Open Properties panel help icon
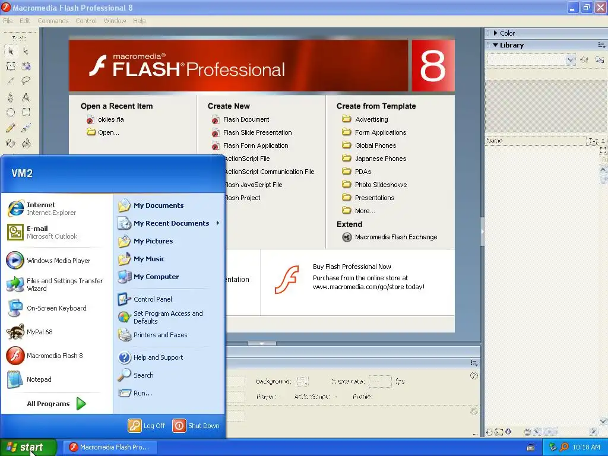This screenshot has height=456, width=608. [474, 375]
